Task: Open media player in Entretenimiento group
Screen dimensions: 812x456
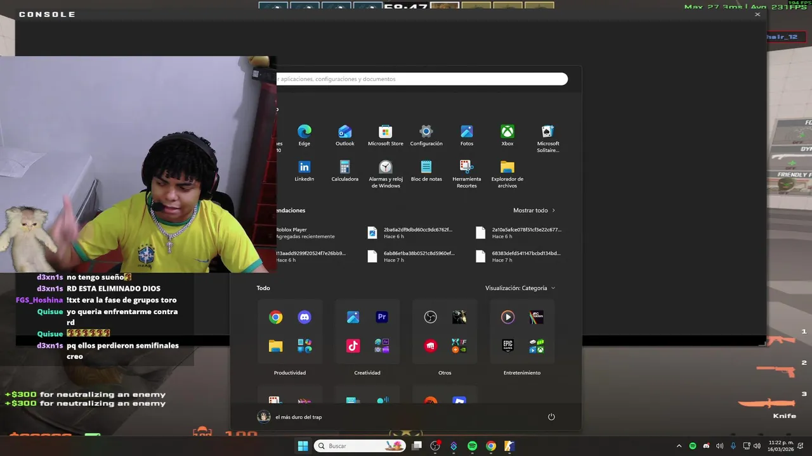Action: pos(507,317)
